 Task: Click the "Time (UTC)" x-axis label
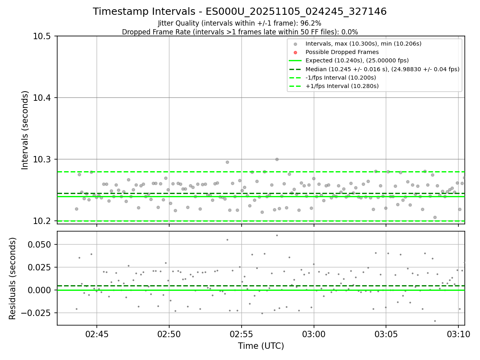point(261,346)
